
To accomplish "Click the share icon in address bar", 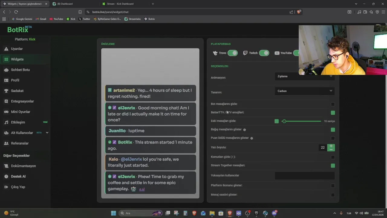I will (x=291, y=12).
